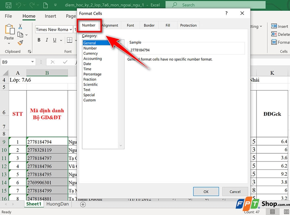Confirm with the OK button
The image size is (290, 215).
pos(206,191)
